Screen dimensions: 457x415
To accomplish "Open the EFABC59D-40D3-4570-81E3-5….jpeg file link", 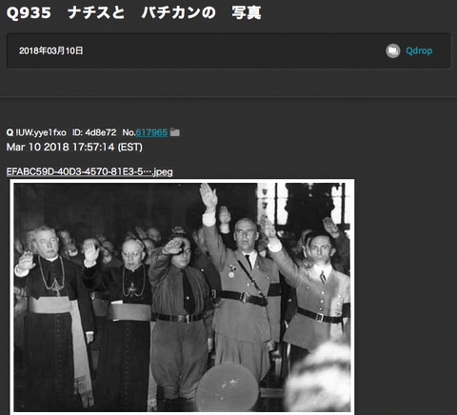I will pos(89,171).
